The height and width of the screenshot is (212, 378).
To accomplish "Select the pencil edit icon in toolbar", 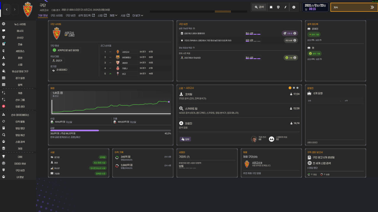I will (286, 7).
